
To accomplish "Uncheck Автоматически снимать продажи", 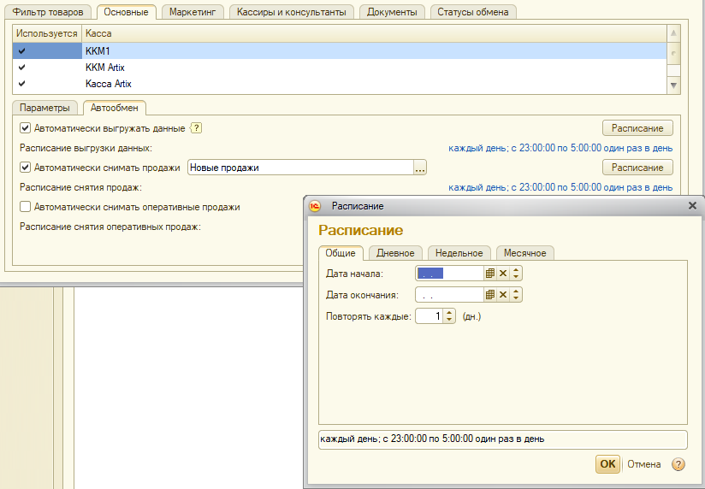I will tap(26, 168).
